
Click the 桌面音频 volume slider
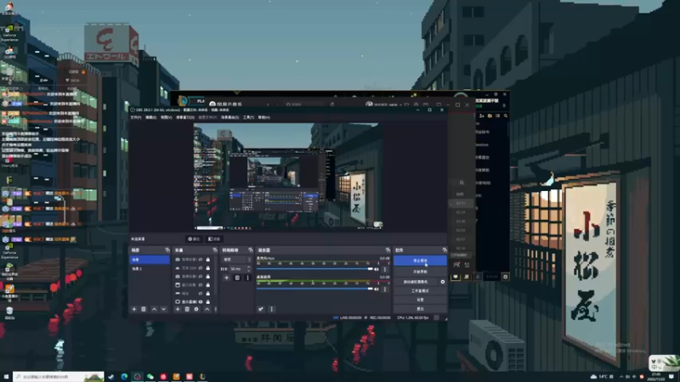pos(314,289)
